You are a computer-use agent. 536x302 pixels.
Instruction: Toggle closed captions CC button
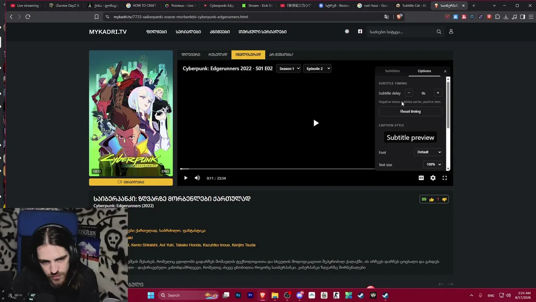click(x=421, y=178)
